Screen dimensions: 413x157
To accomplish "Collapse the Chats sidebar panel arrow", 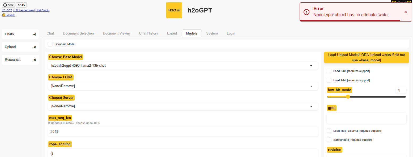I will 34,34.
